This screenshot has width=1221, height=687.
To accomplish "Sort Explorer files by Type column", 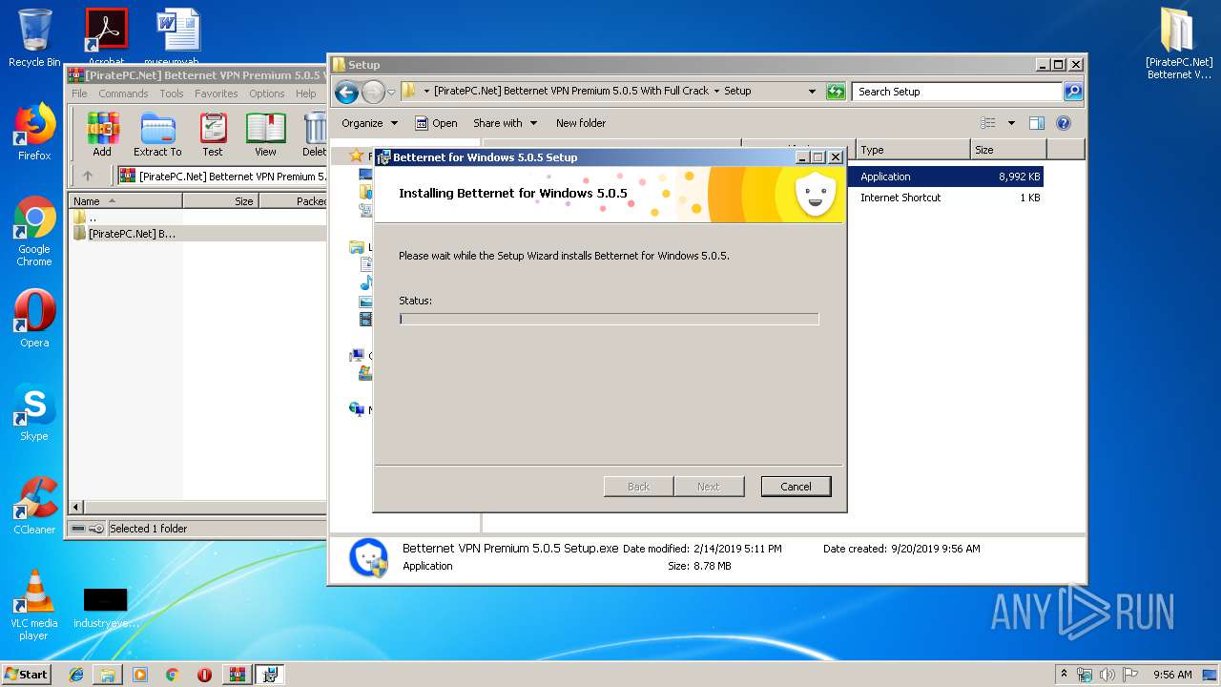I will point(913,150).
